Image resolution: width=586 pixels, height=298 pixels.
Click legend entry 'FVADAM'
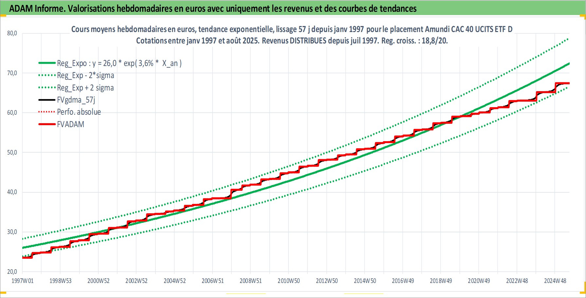click(70, 124)
